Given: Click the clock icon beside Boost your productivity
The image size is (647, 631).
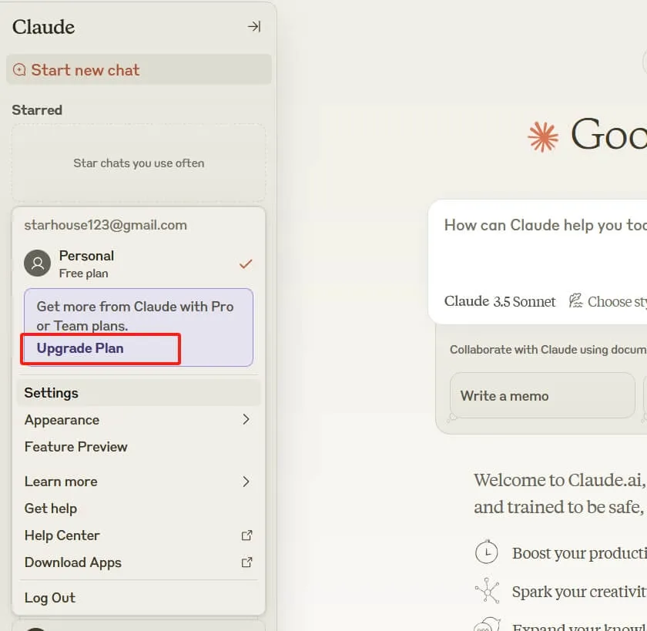Looking at the screenshot, I should pos(487,552).
